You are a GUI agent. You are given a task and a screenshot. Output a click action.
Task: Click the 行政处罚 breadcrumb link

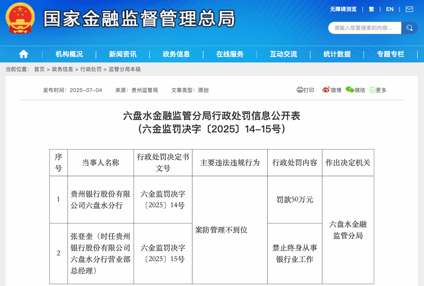tap(91, 69)
